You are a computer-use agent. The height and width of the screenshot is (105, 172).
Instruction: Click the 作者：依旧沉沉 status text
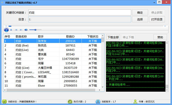point(146,102)
